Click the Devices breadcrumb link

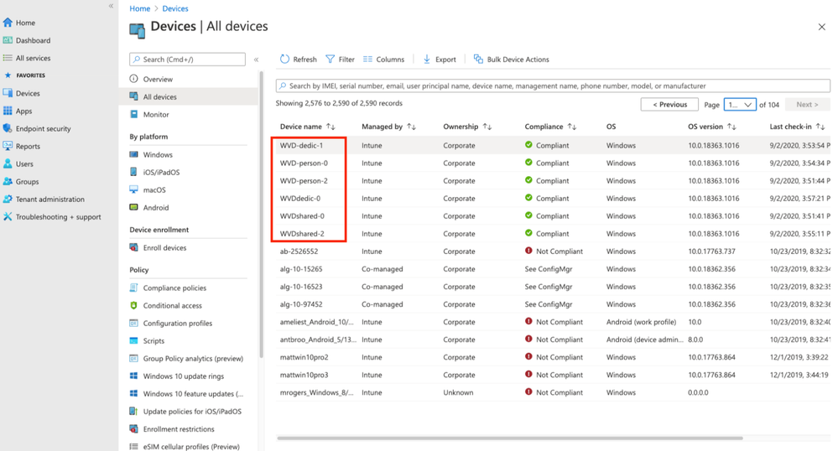point(175,8)
